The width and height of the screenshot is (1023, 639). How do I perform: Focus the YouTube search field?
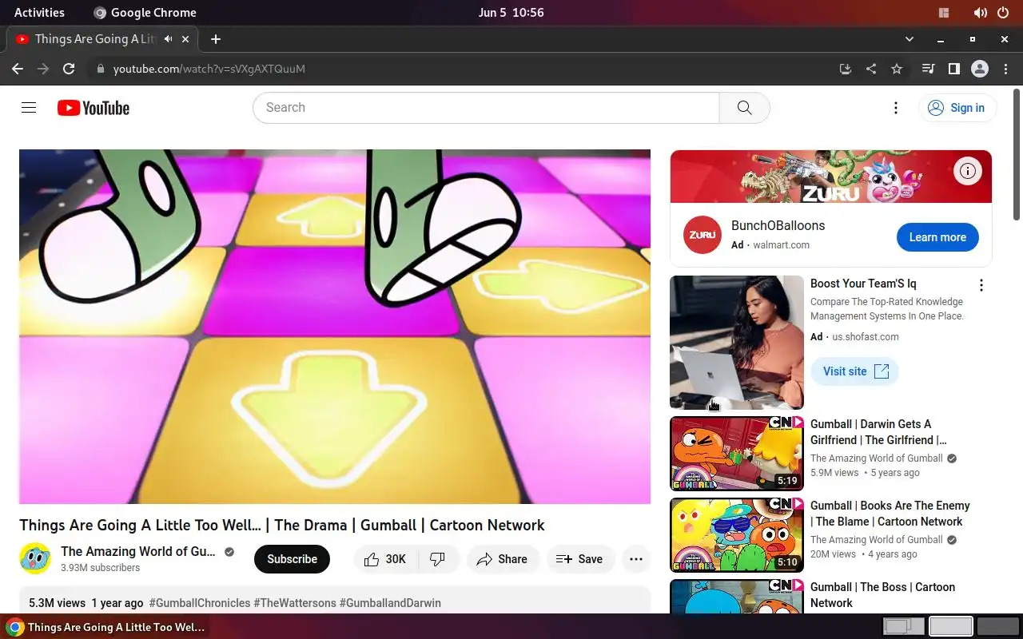486,108
